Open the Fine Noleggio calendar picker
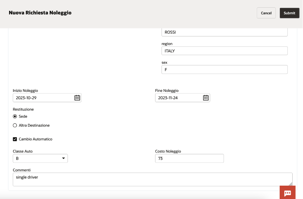Screen dimensions: 303x199 [206, 98]
